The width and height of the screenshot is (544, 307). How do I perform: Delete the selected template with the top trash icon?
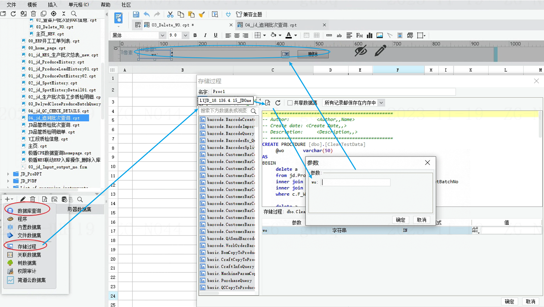[34, 13]
